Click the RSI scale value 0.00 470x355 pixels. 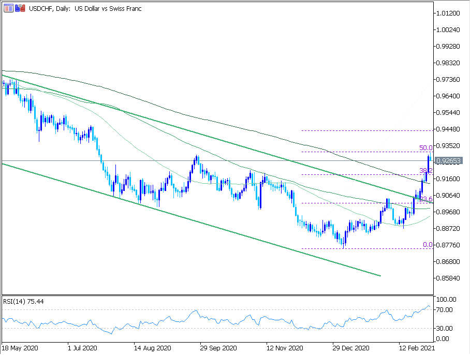[x=443, y=339]
